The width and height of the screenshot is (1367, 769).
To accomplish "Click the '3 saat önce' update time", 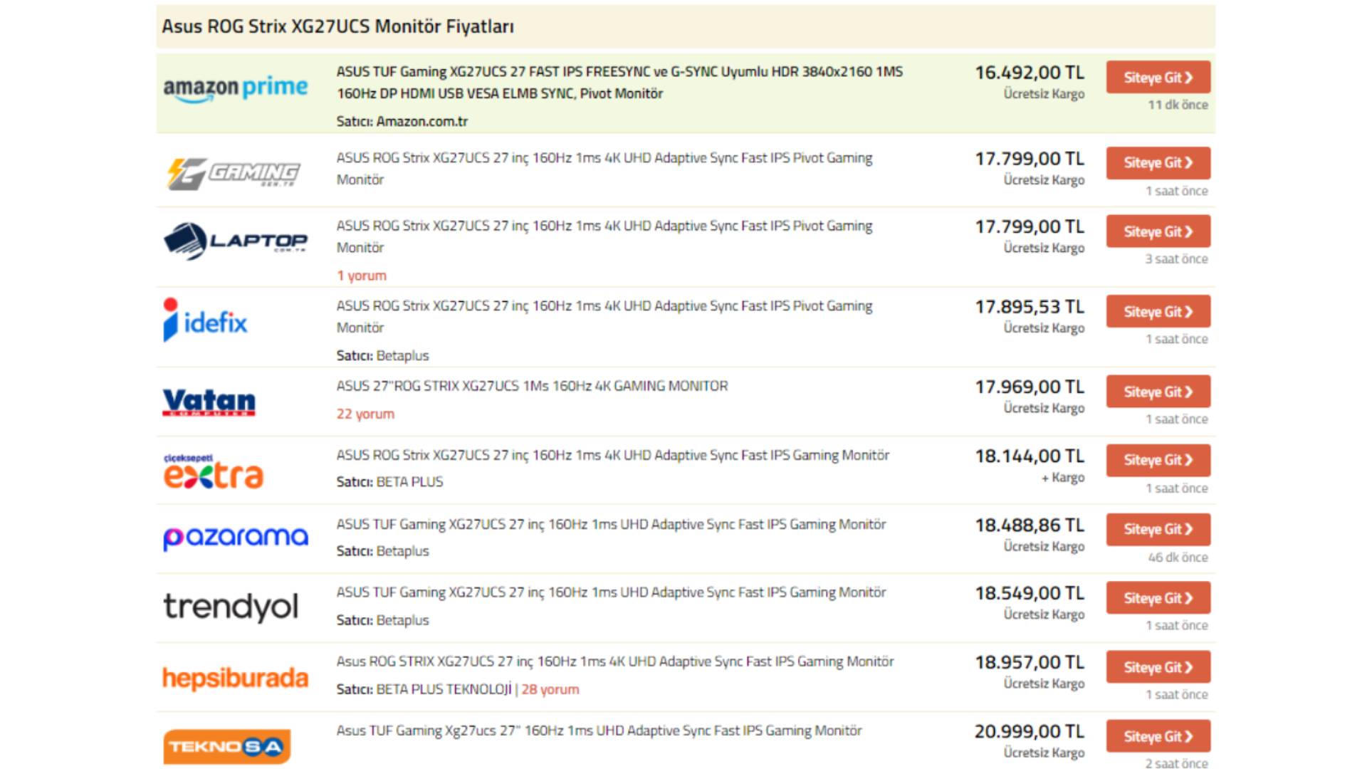I will click(x=1176, y=259).
